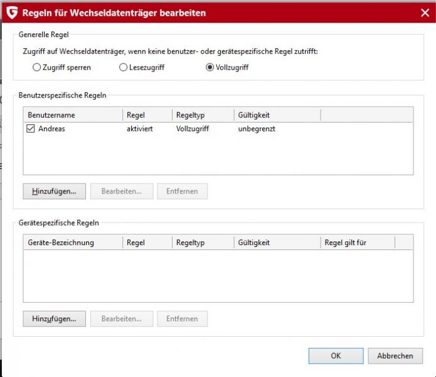The image size is (436, 377).
Task: Click the aktiviert cell for Andreas
Action: click(140, 129)
